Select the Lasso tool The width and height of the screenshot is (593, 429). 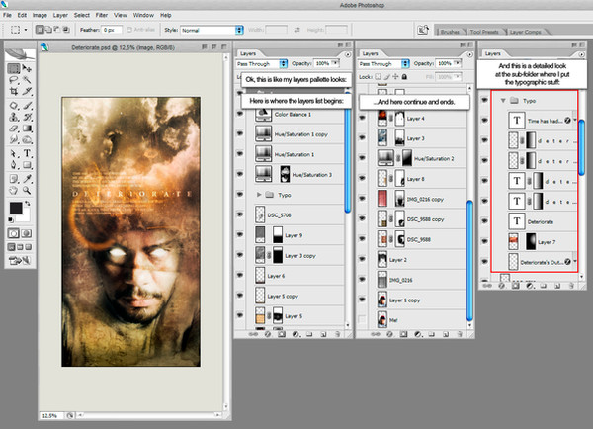(x=14, y=80)
